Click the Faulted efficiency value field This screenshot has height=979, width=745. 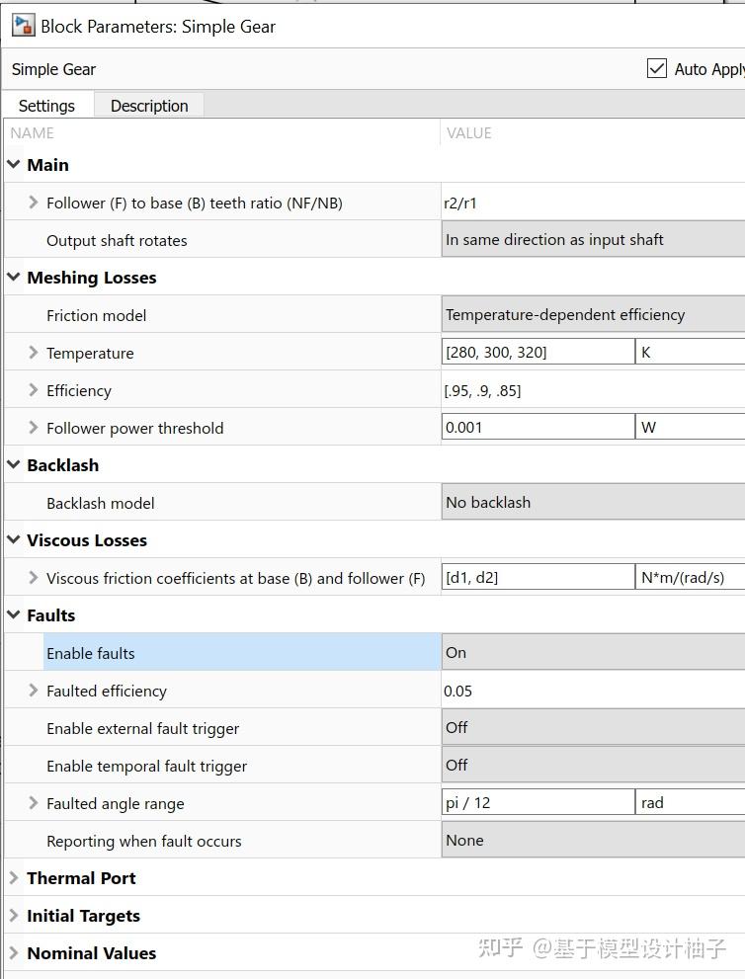coord(593,691)
